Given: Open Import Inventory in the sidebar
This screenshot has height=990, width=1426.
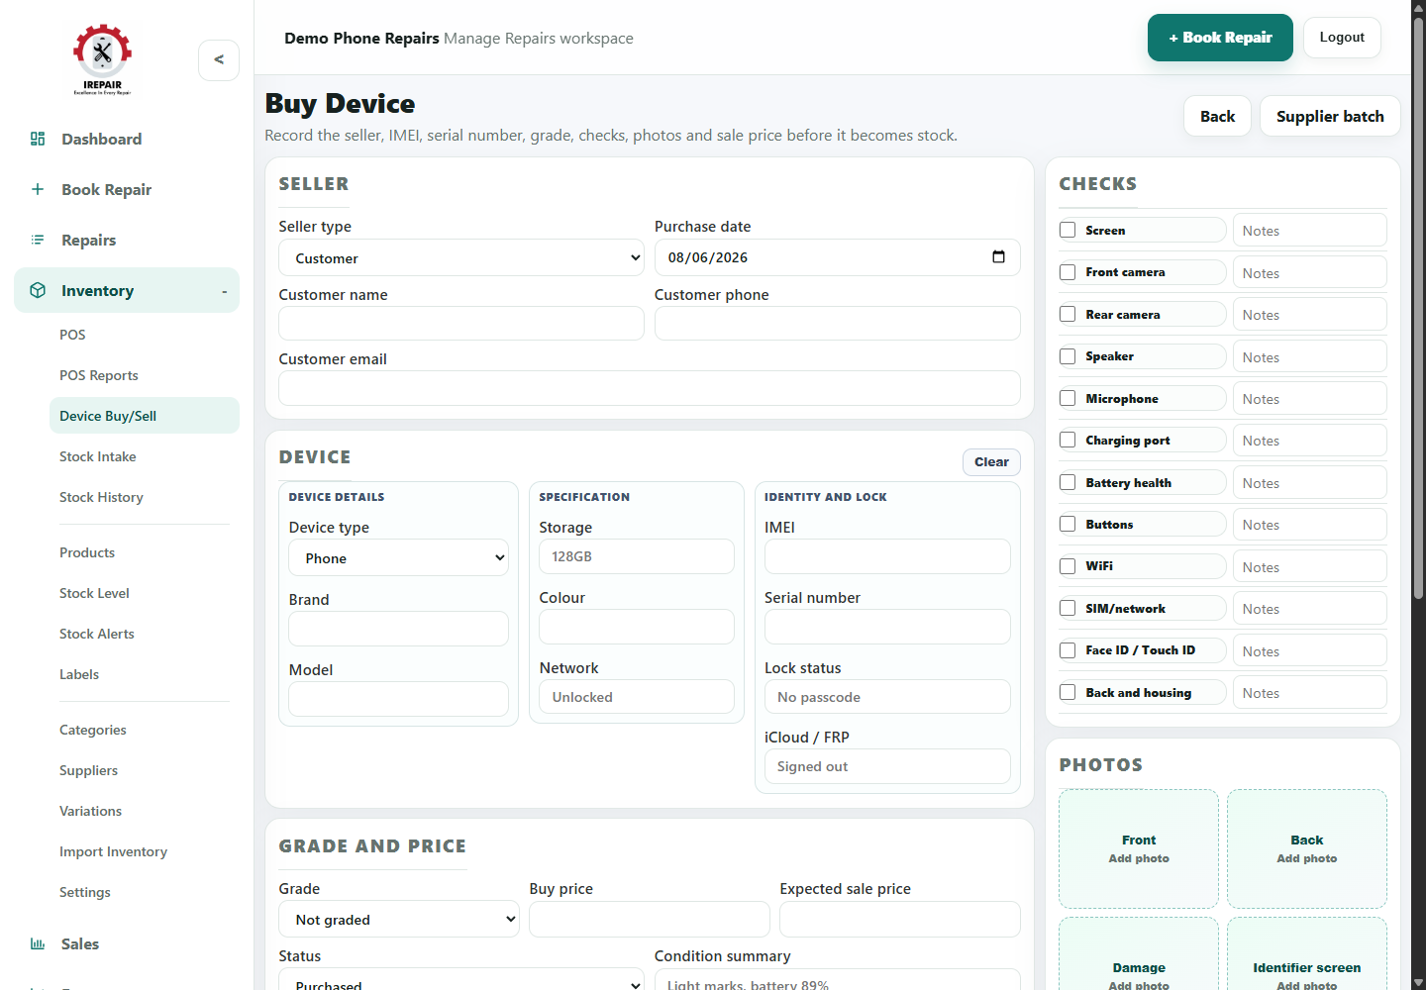Looking at the screenshot, I should click(x=113, y=851).
